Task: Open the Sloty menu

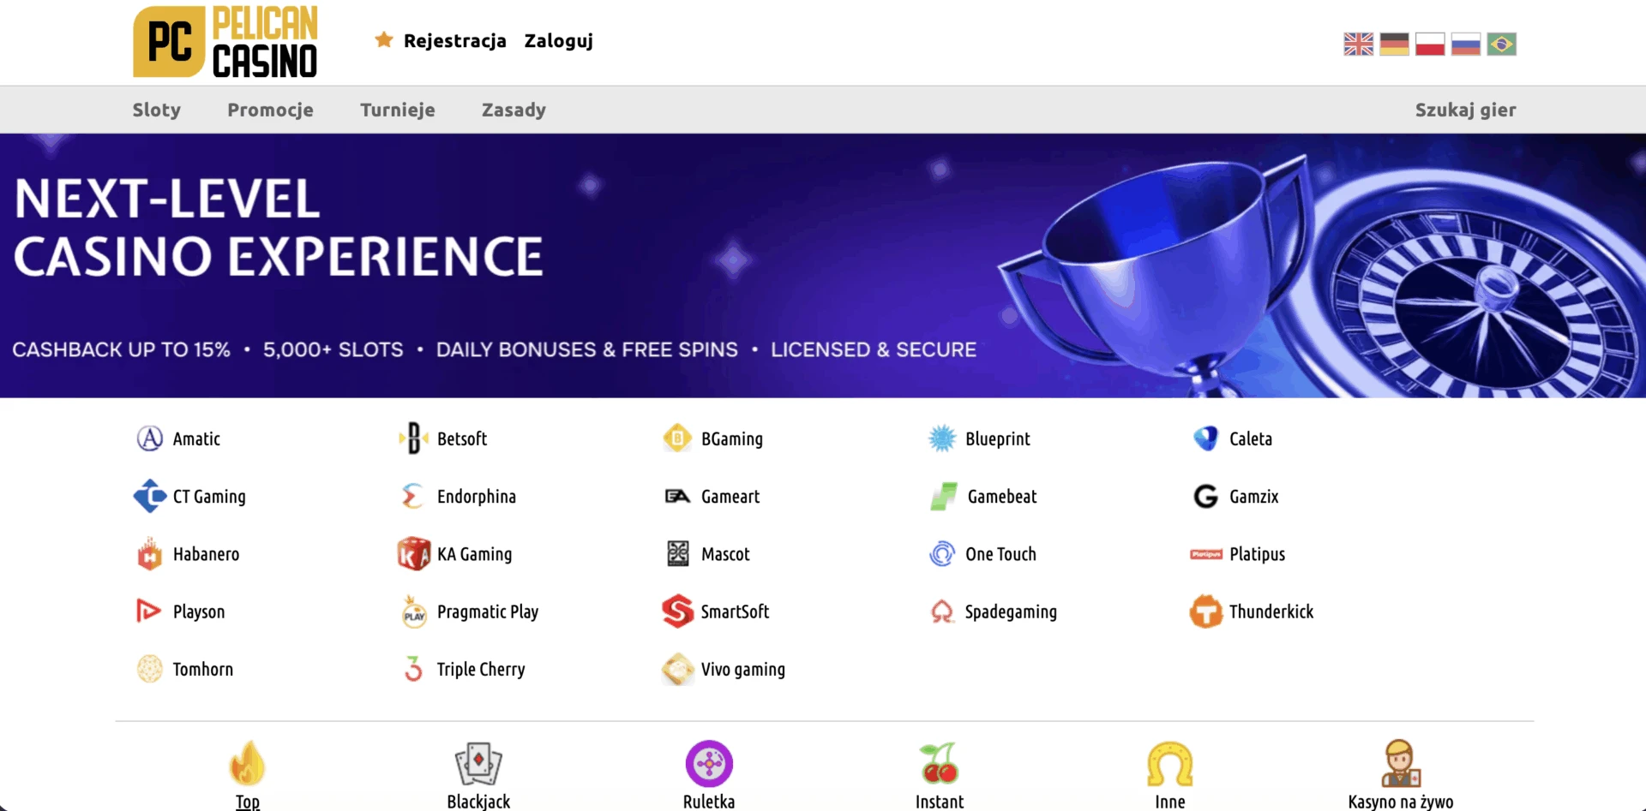Action: click(x=157, y=110)
